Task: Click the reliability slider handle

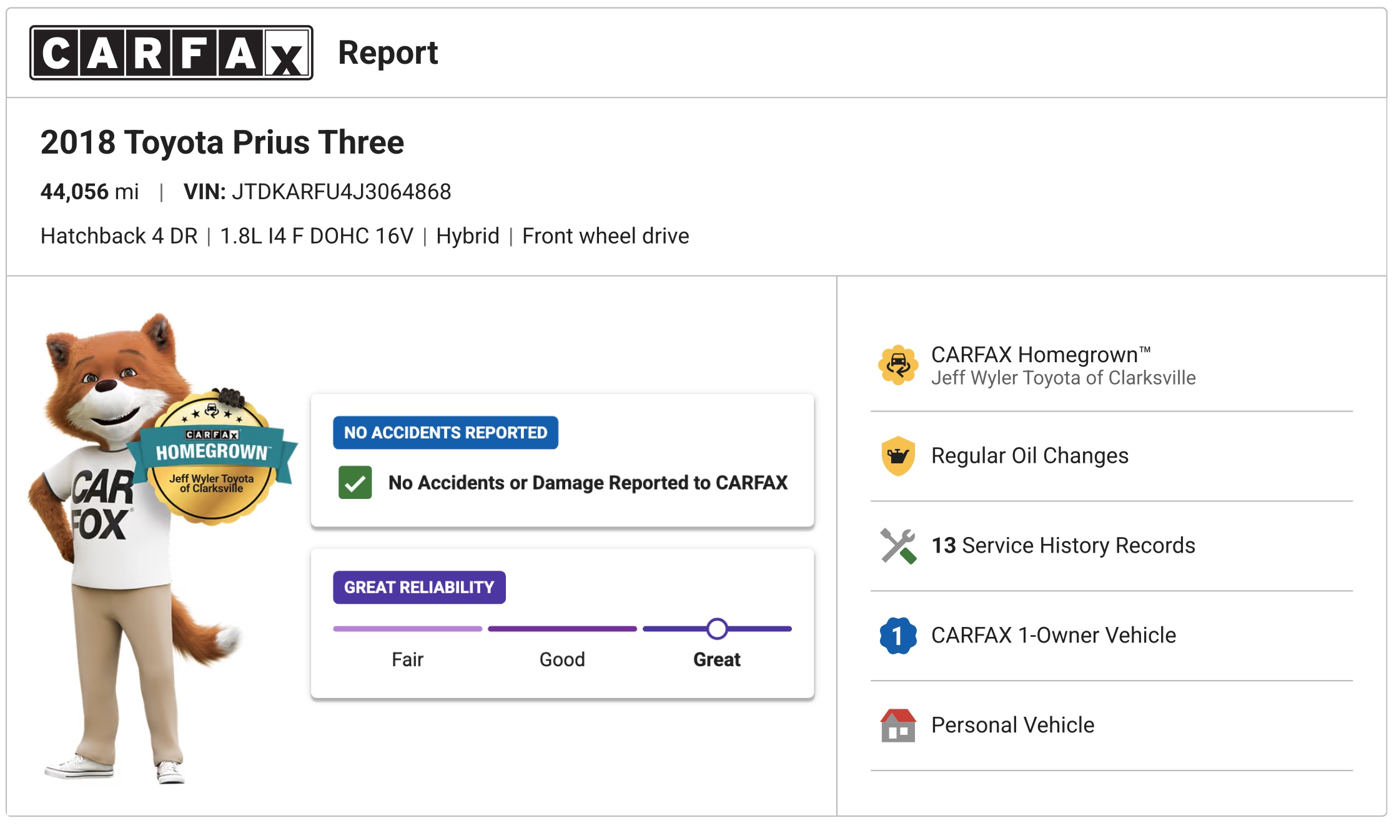Action: (x=717, y=629)
